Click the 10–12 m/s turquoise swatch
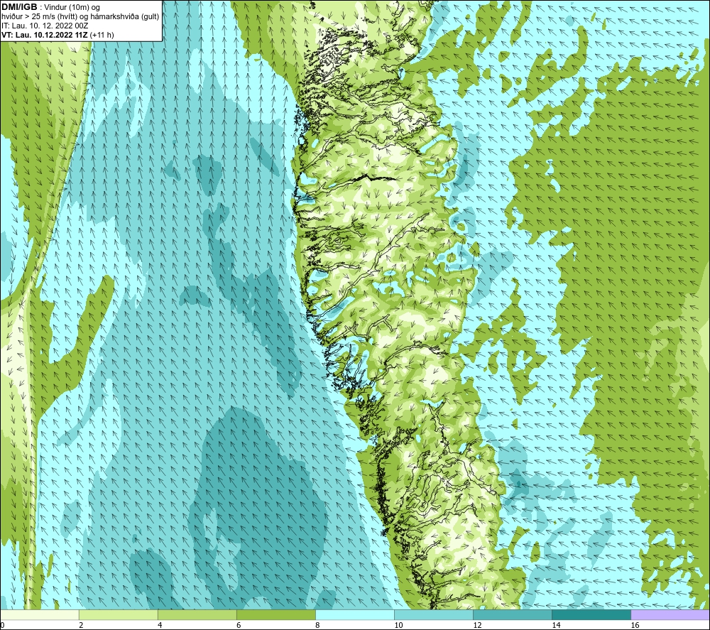This screenshot has width=710, height=630. [x=434, y=614]
